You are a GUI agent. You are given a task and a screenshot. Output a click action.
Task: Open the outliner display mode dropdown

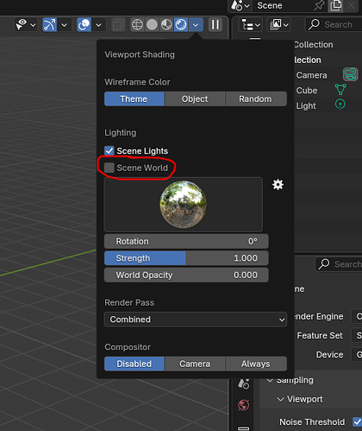(x=250, y=25)
